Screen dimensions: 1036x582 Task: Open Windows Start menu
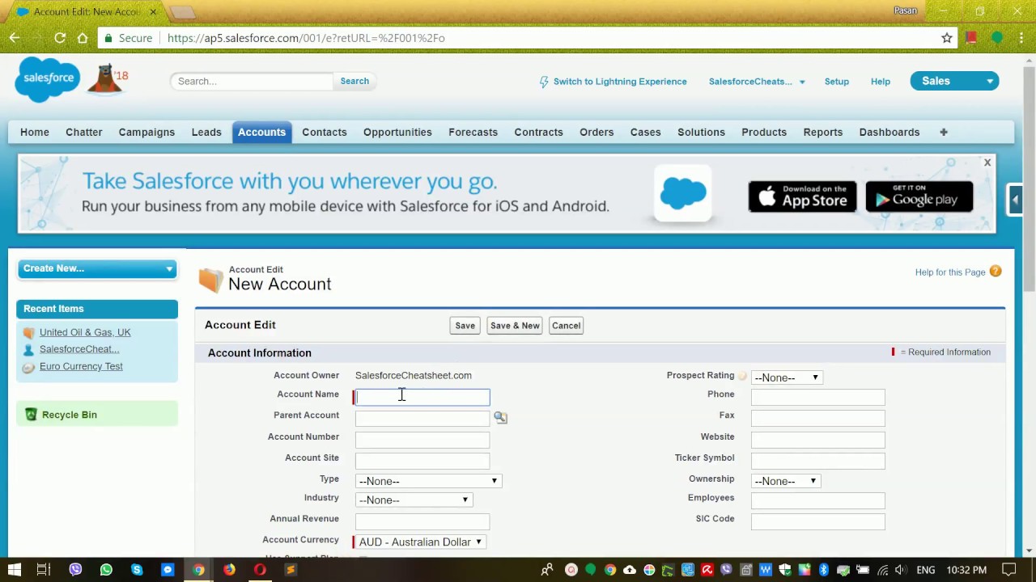(x=15, y=570)
